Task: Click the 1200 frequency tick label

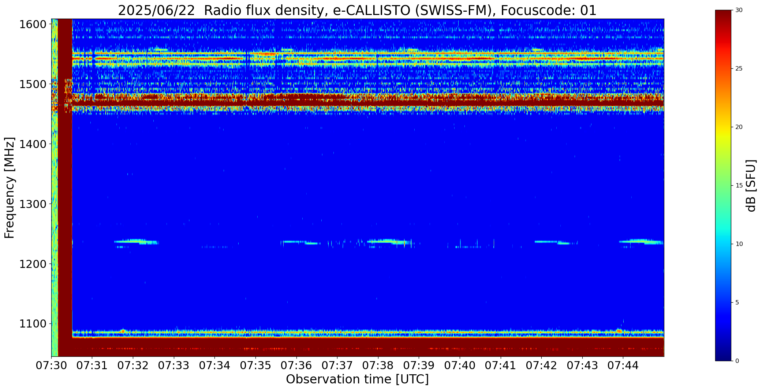Action: (x=33, y=264)
